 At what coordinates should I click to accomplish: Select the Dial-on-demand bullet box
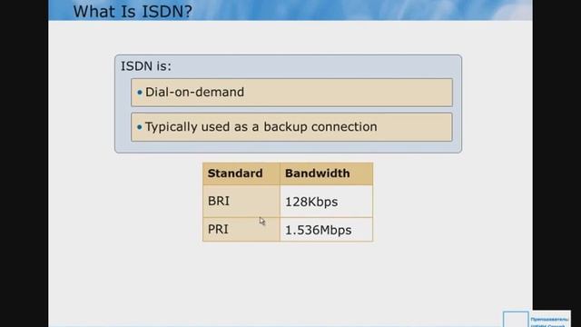click(291, 93)
